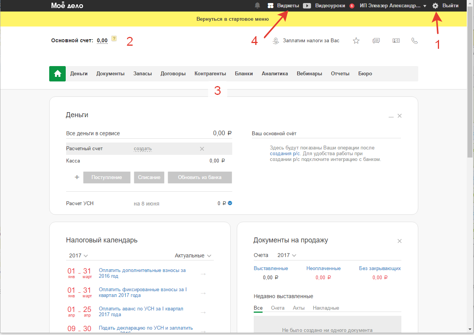
Task: Switch to the Акты tab
Action: pos(298,308)
